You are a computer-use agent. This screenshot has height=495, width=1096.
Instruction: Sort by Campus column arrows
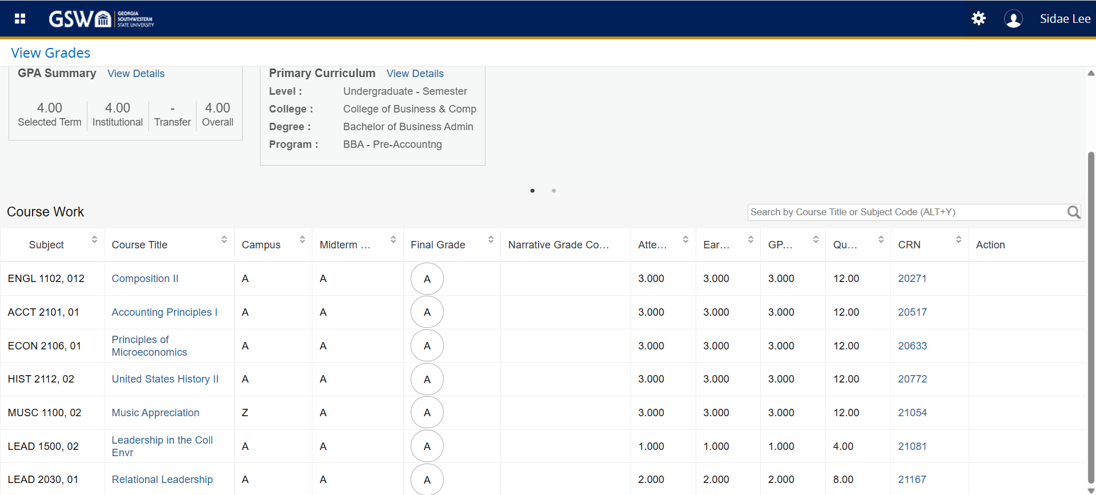click(303, 240)
